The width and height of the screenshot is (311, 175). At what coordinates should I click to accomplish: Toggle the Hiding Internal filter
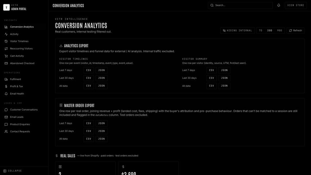click(x=237, y=30)
